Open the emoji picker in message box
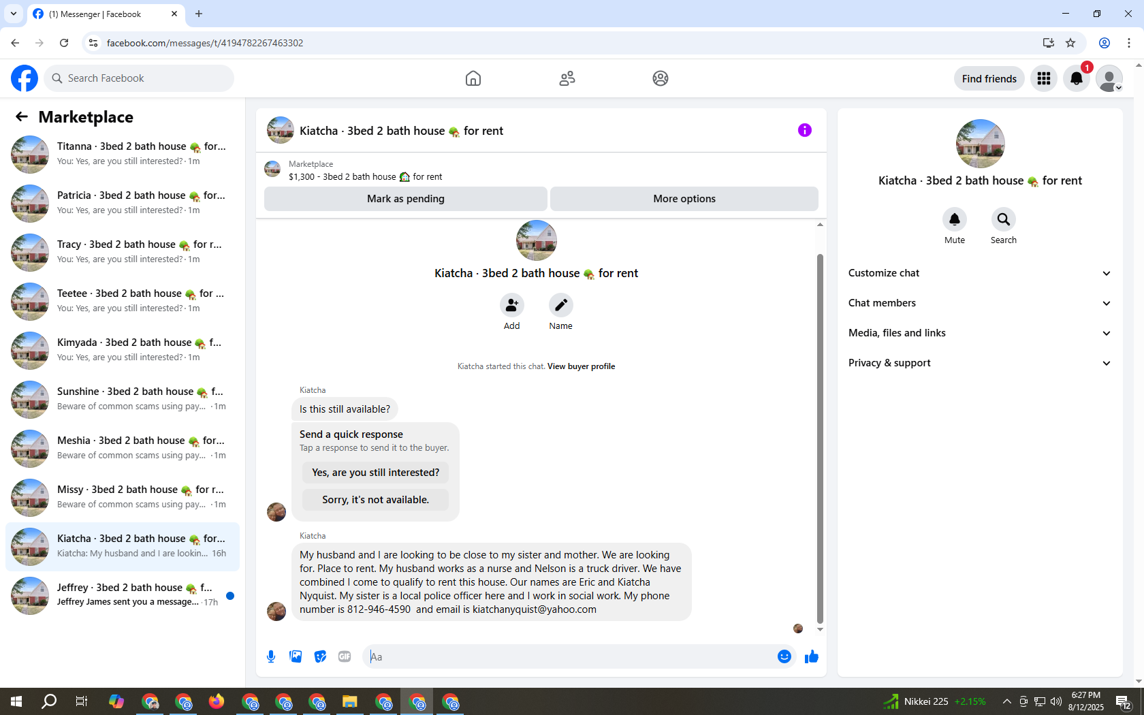Image resolution: width=1144 pixels, height=715 pixels. coord(784,656)
